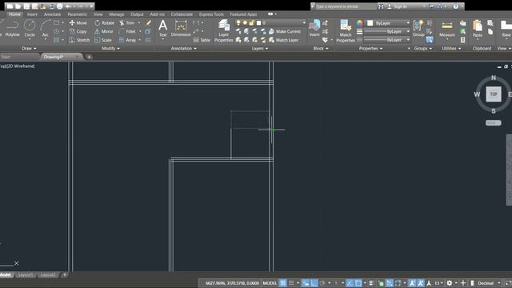Click the Rectangle tool icon
The width and height of the screenshot is (512, 288).
pos(57,23)
